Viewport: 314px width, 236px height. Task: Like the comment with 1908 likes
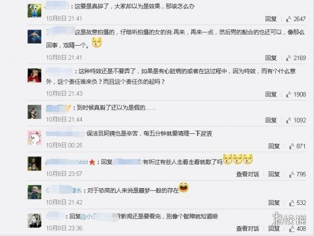click(x=289, y=94)
